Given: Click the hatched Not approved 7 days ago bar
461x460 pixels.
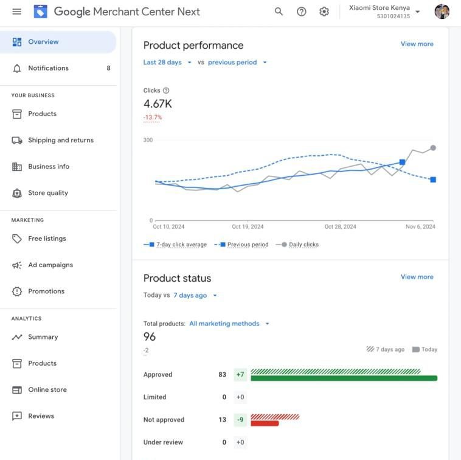Looking at the screenshot, I should click(275, 417).
